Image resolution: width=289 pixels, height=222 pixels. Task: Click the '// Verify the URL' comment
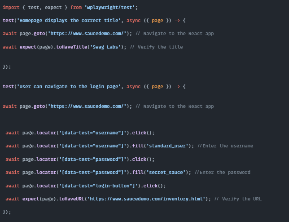tap(238, 199)
